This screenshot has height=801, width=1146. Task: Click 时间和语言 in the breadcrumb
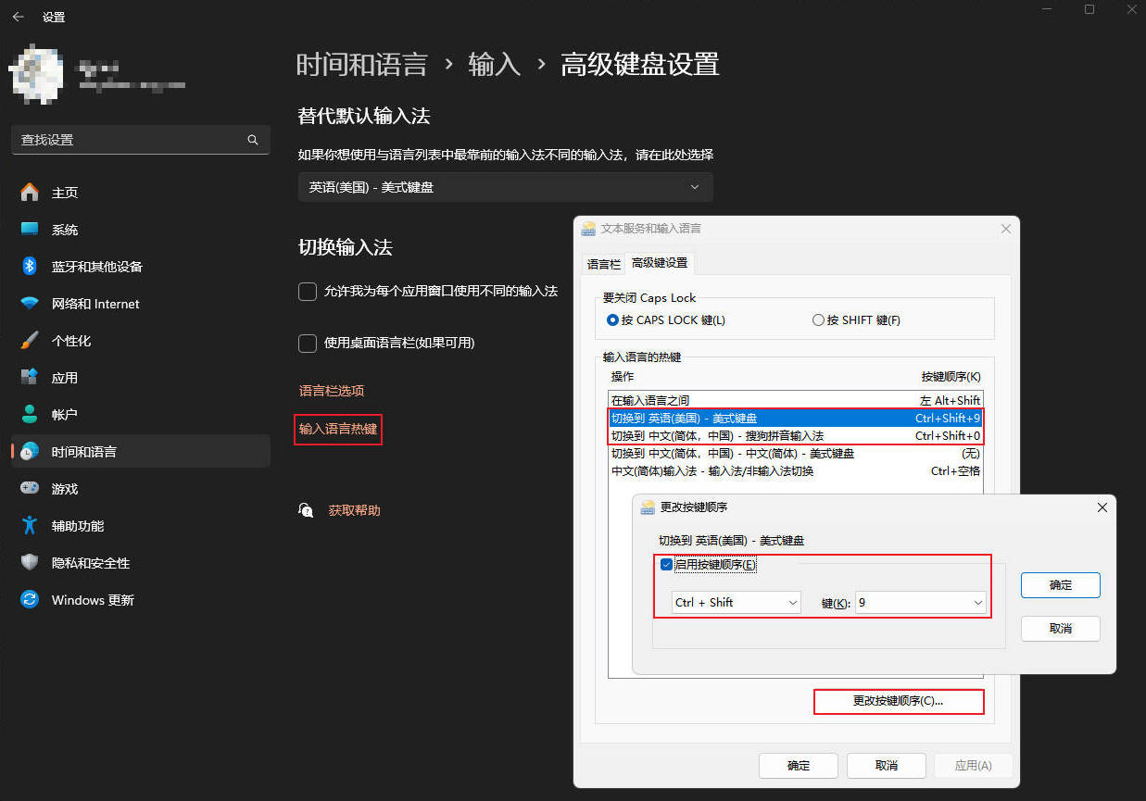pos(361,65)
